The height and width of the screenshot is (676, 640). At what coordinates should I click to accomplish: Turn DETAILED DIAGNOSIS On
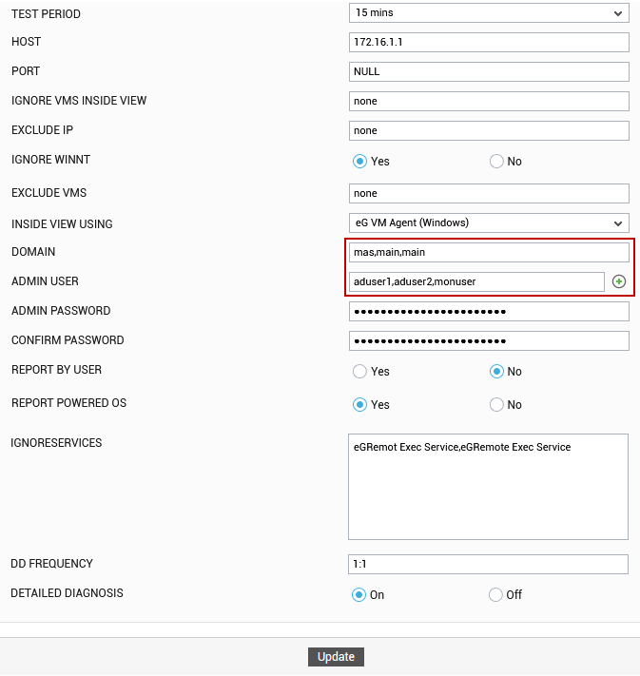tap(359, 594)
